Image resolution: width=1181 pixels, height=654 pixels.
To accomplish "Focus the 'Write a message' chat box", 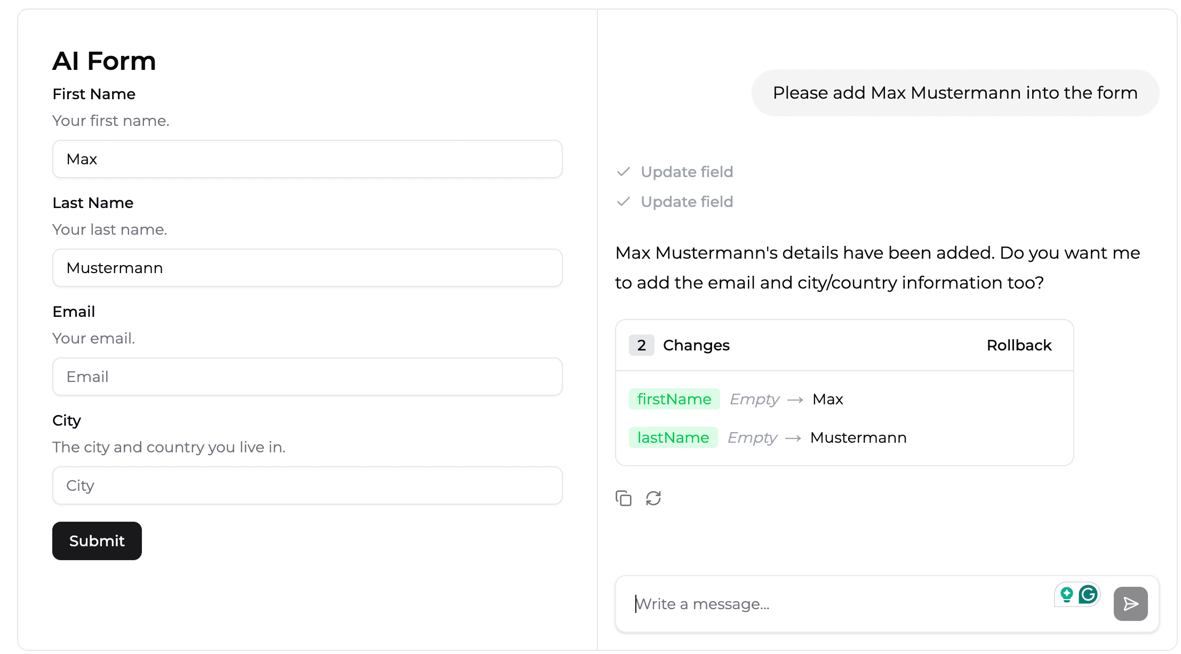I will coord(827,603).
